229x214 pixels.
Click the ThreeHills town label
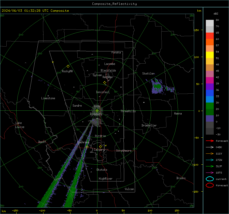coord(128,111)
